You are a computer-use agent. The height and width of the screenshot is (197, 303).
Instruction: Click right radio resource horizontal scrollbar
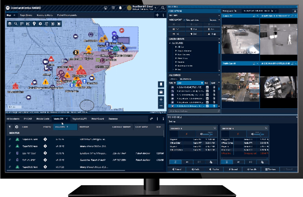click(245, 158)
